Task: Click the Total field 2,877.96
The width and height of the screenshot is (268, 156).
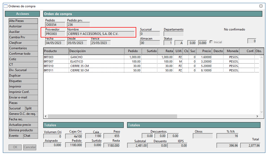Action: [x=250, y=146]
